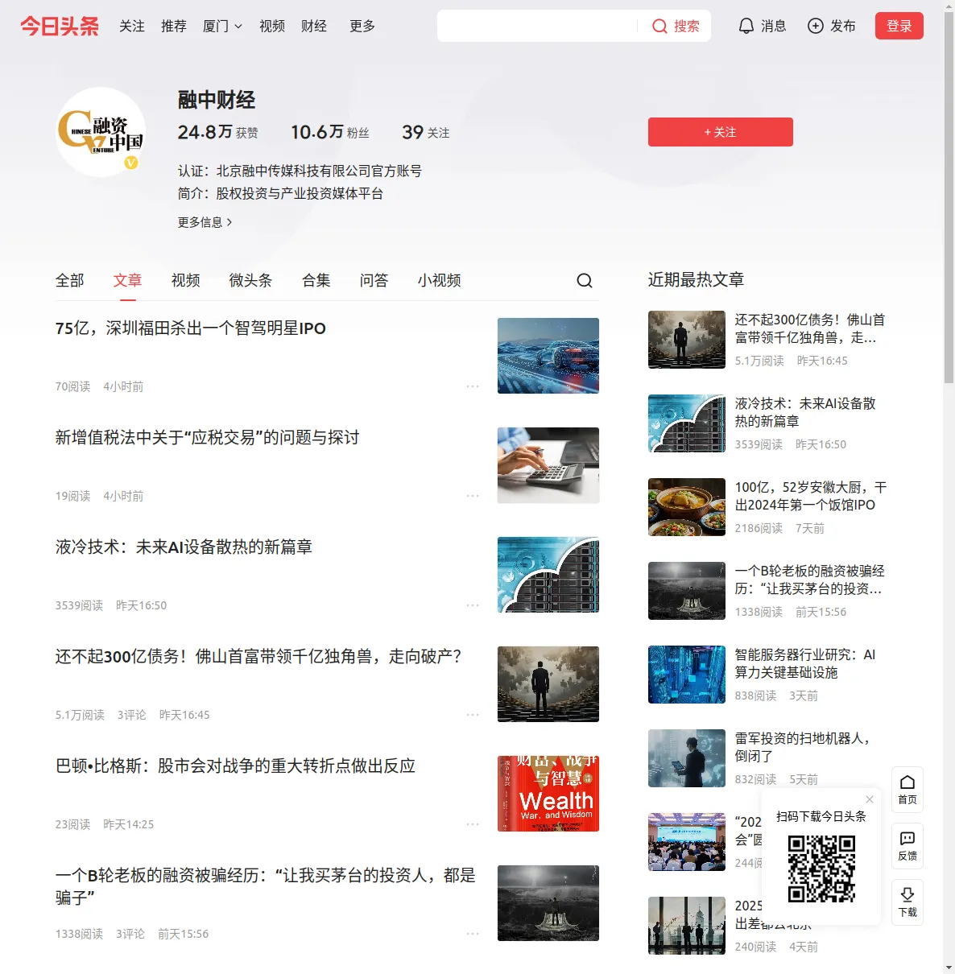Open more options for 巴顿•比格斯 article
955x974 pixels.
coord(473,824)
